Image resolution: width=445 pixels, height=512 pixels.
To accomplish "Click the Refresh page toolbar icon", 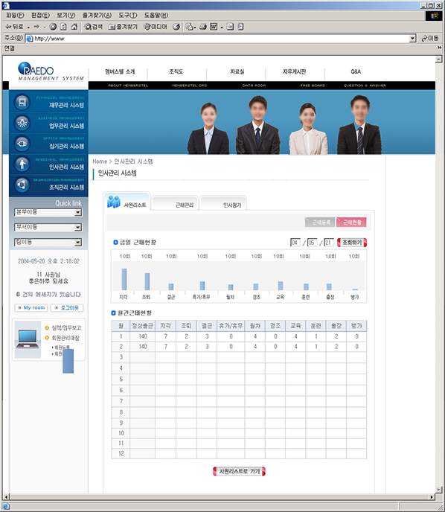I will coord(64,27).
